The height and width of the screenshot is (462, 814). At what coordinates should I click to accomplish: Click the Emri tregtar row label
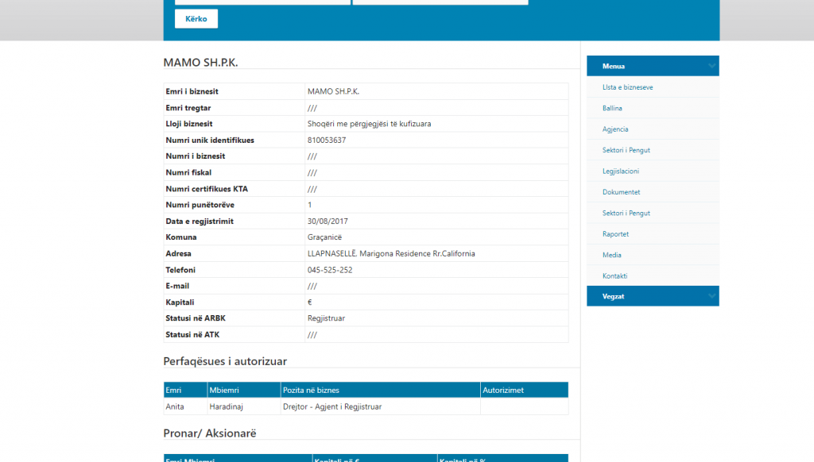[188, 108]
